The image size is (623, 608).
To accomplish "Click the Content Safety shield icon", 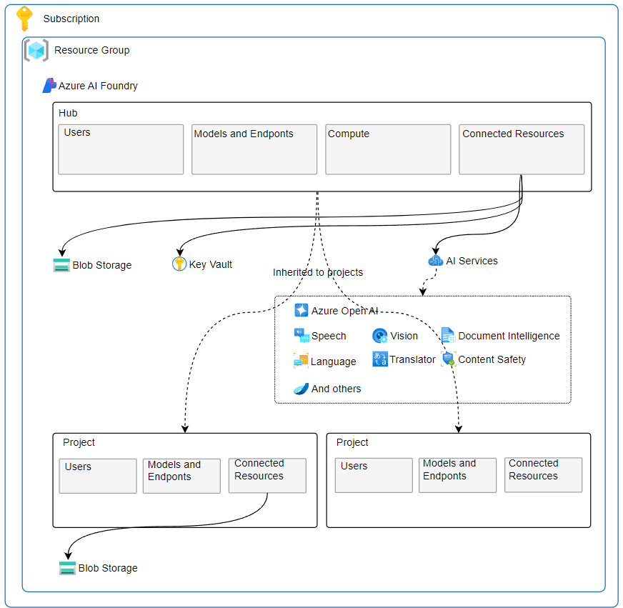I will click(449, 359).
